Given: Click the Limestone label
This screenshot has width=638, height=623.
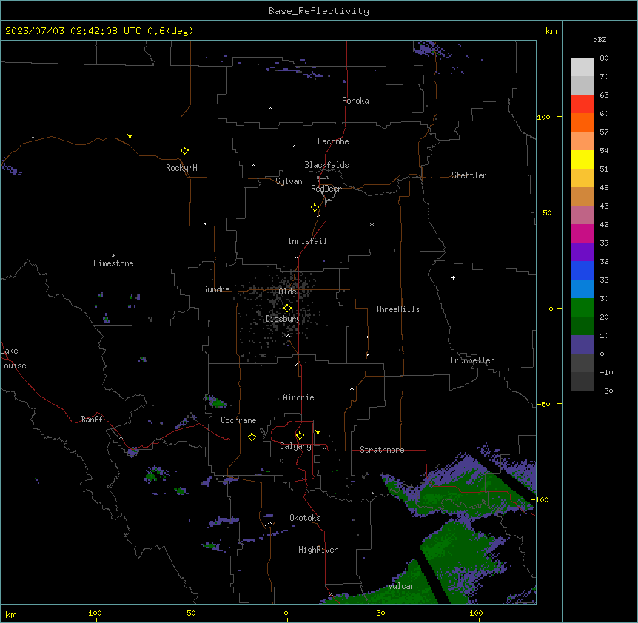Looking at the screenshot, I should pos(113,263).
